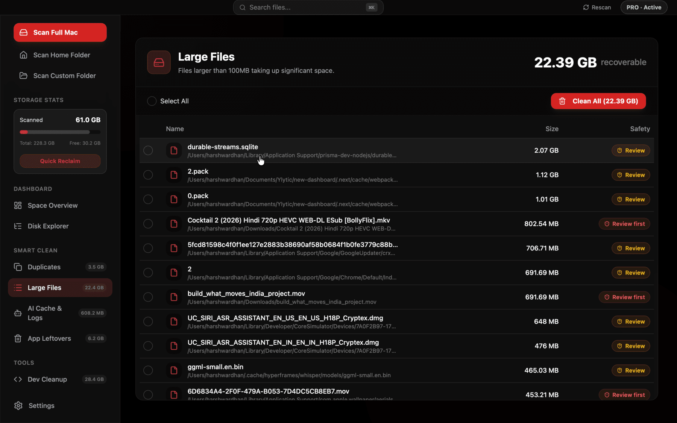Click the file icon for EN_IN Cryptex.dmg
Viewport: 677px width, 423px height.
[174, 346]
